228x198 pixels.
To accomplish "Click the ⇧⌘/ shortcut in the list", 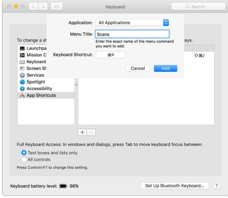I will (x=199, y=56).
